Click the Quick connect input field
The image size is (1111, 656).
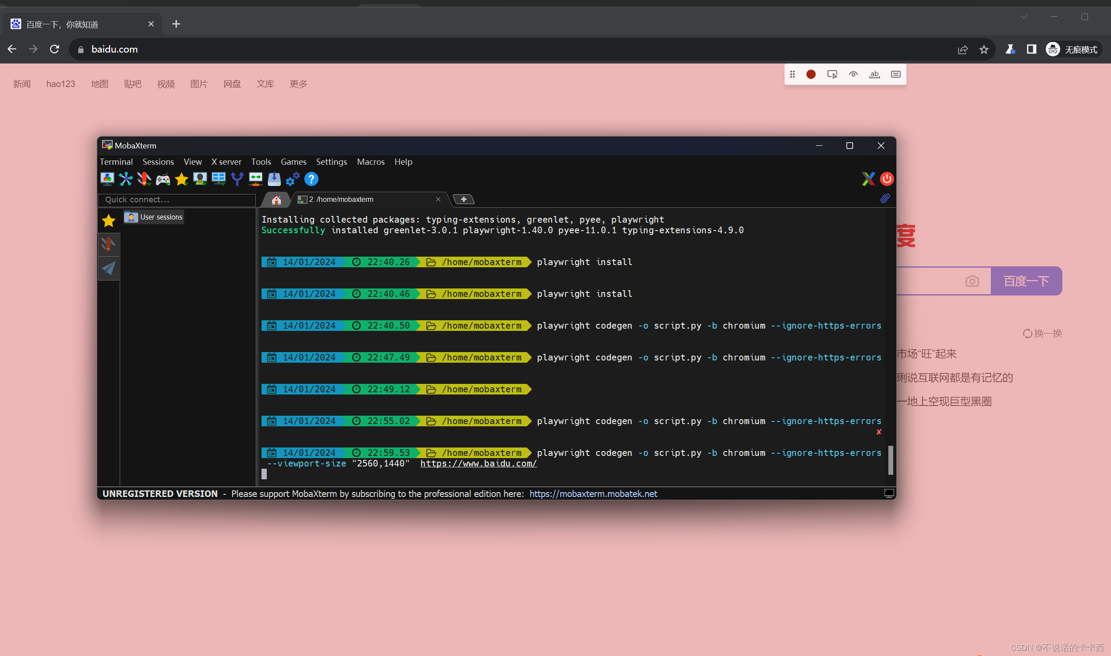[x=177, y=200]
